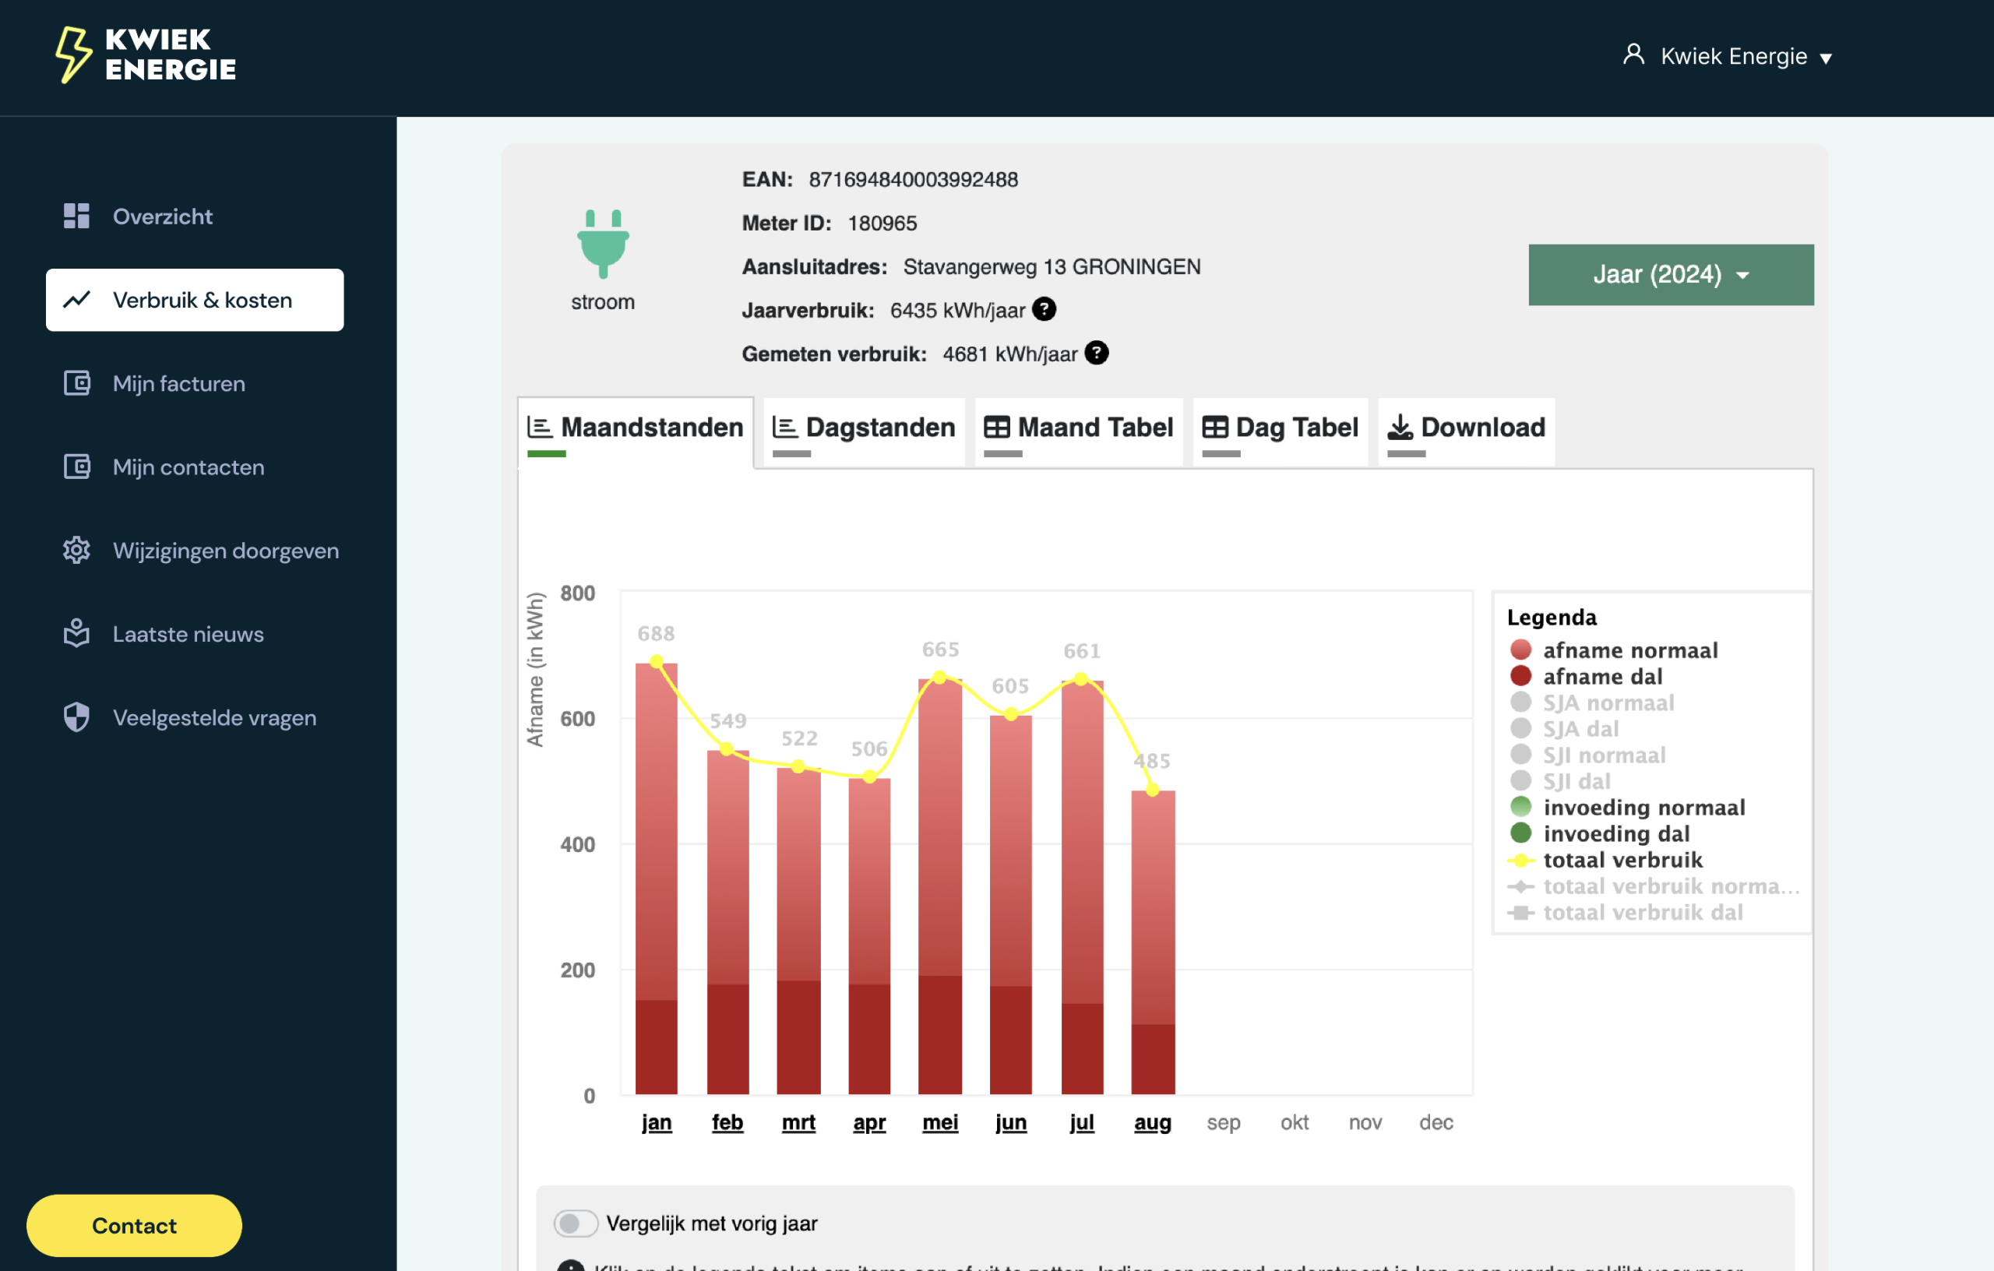Viewport: 1994px width, 1271px height.
Task: Show SJA normaal series in legend
Action: 1608,703
